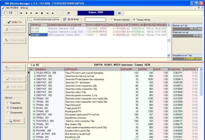
Task: Select the 'Всички месеци' radio option
Action: click(x=108, y=20)
